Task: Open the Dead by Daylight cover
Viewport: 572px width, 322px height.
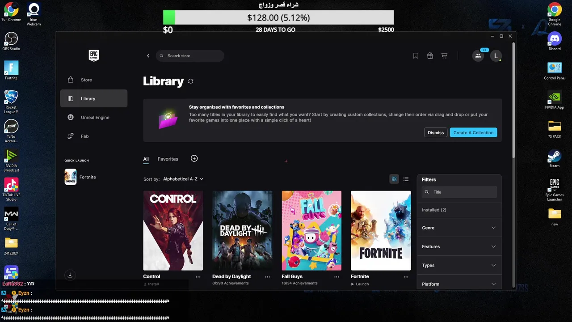Action: [x=242, y=230]
